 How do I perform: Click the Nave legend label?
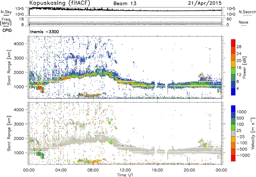pyautogui.click(x=244, y=22)
